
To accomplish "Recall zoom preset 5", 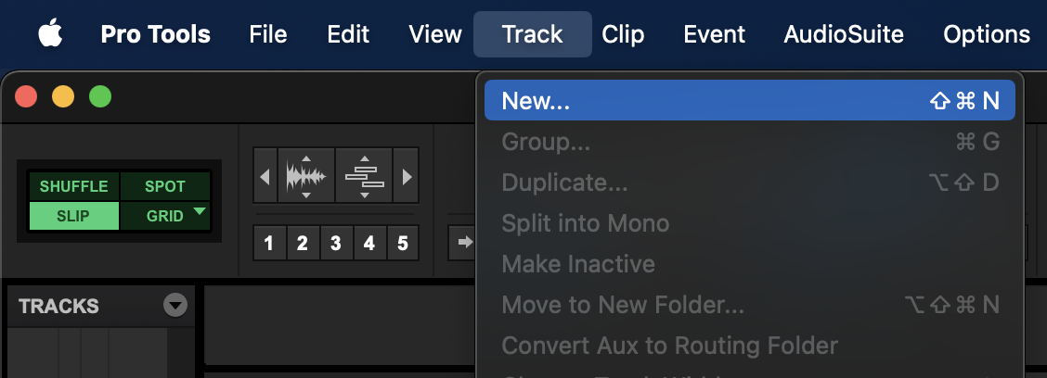I will (403, 244).
